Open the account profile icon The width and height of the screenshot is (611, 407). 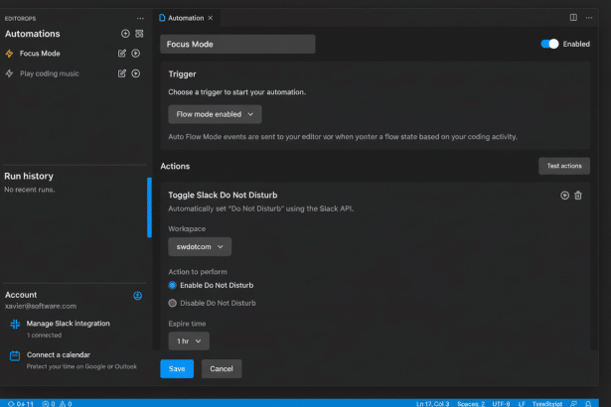pyautogui.click(x=137, y=295)
